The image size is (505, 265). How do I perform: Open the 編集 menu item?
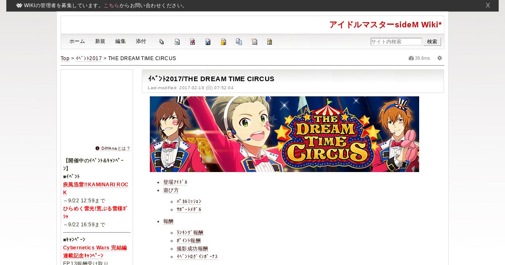(x=120, y=41)
